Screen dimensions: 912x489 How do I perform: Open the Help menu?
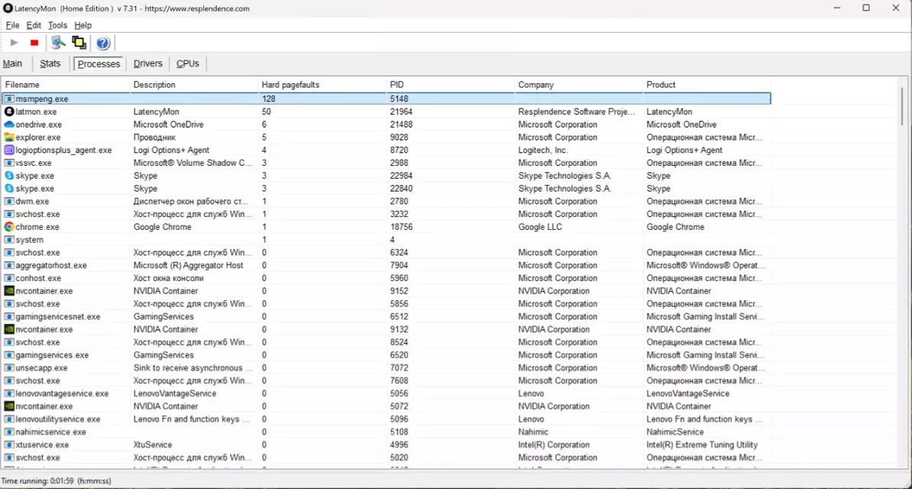pos(83,25)
